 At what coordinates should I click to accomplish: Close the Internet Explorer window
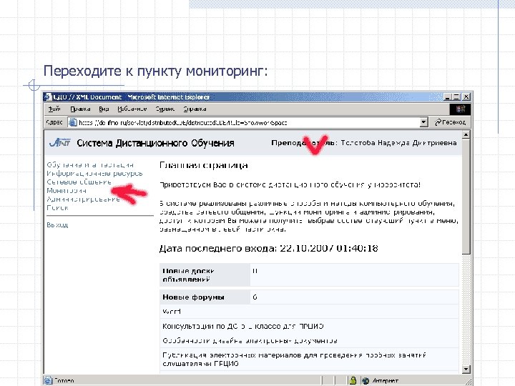point(466,96)
